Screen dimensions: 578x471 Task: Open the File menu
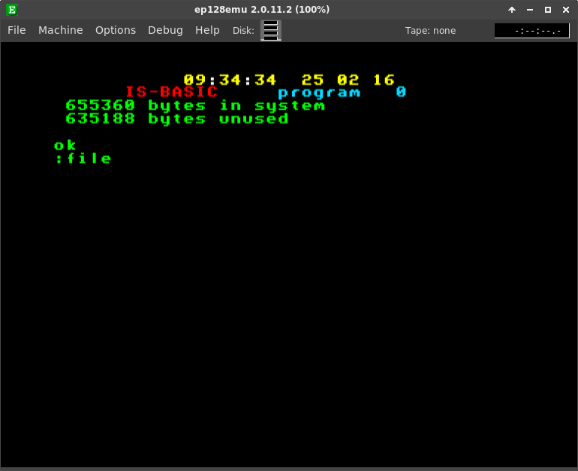tap(17, 30)
